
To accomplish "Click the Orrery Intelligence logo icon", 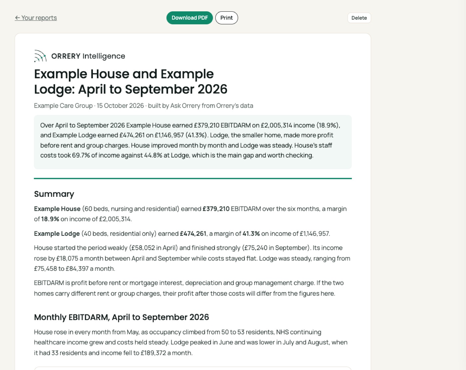I will [x=40, y=56].
